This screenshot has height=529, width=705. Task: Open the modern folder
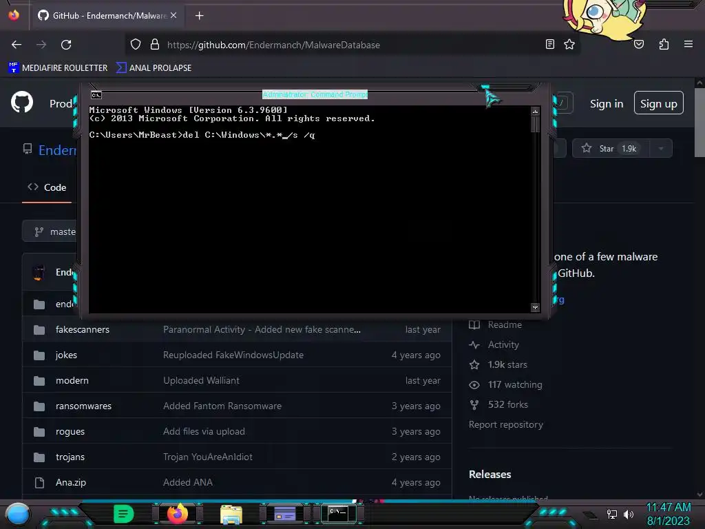coord(72,380)
